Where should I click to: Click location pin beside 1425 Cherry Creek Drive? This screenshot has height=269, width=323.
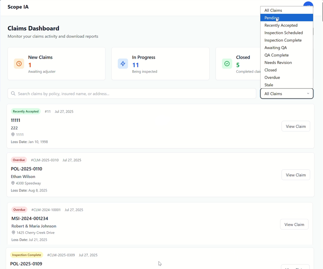13,233
